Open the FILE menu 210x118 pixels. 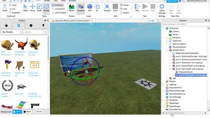click(x=4, y=1)
